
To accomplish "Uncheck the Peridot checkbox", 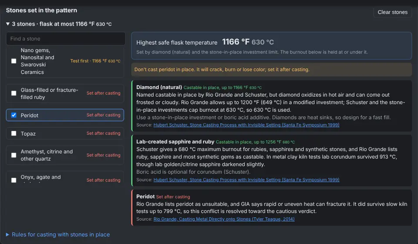I will pyautogui.click(x=13, y=115).
